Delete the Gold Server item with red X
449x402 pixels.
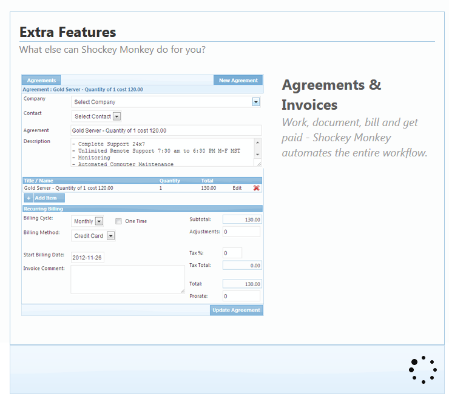pos(256,188)
